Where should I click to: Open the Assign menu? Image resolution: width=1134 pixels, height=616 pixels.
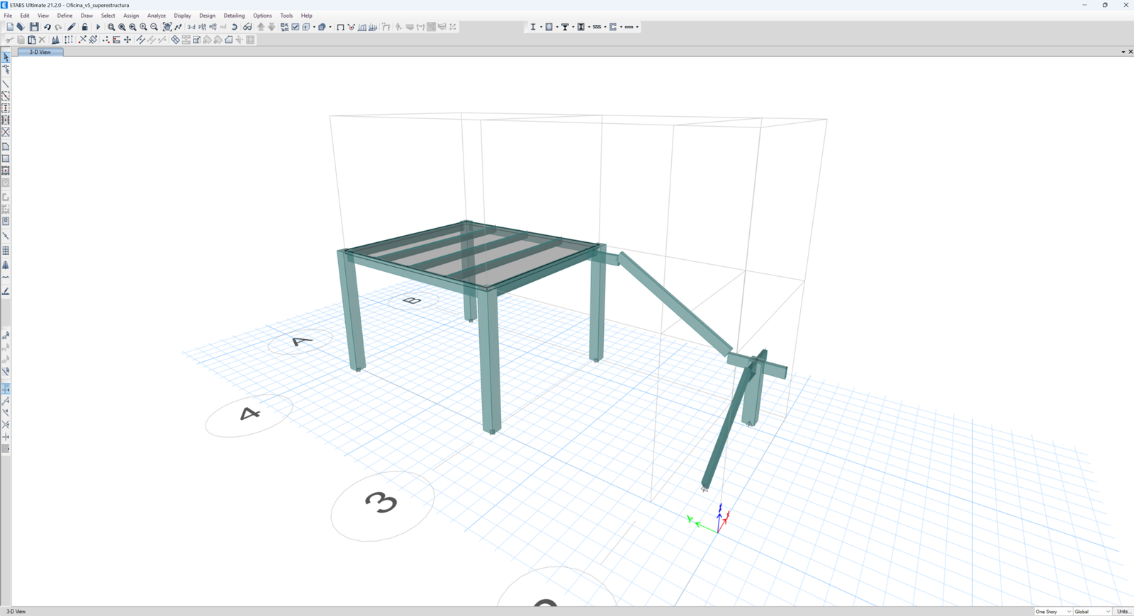tap(131, 16)
